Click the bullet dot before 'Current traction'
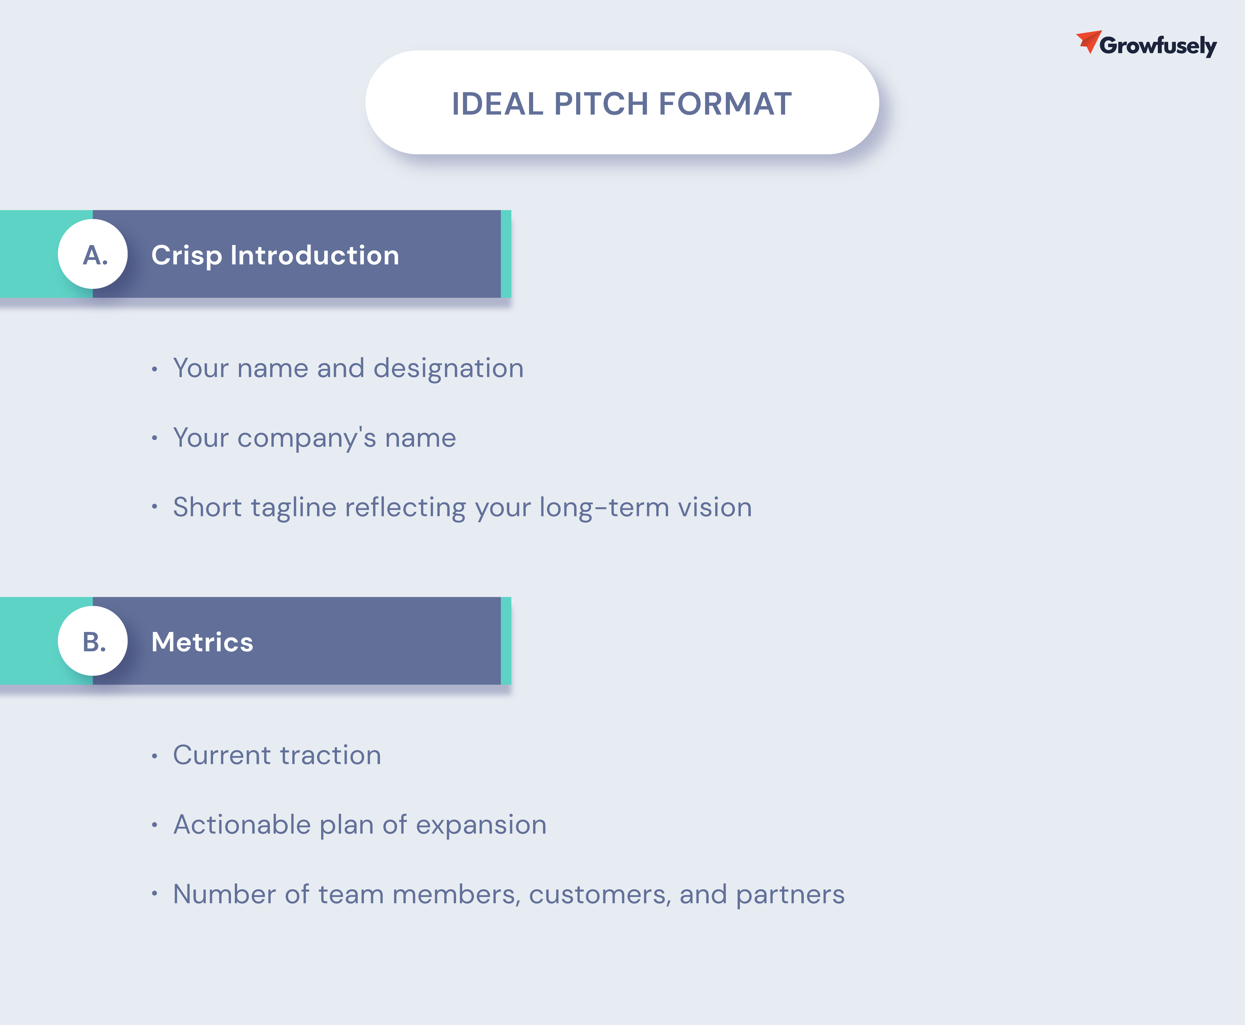Viewport: 1245px width, 1025px height. [x=155, y=756]
